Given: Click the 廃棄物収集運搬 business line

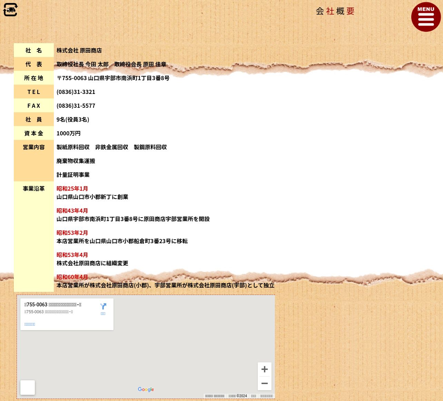Looking at the screenshot, I should (76, 161).
